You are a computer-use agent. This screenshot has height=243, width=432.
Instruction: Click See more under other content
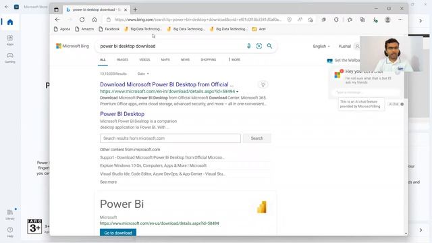(108, 182)
